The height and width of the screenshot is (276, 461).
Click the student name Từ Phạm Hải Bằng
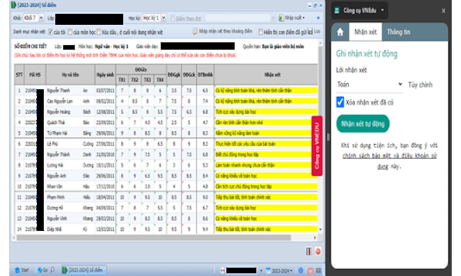click(69, 133)
